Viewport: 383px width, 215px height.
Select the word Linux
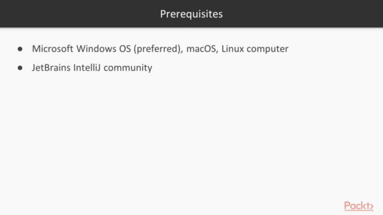(x=233, y=49)
